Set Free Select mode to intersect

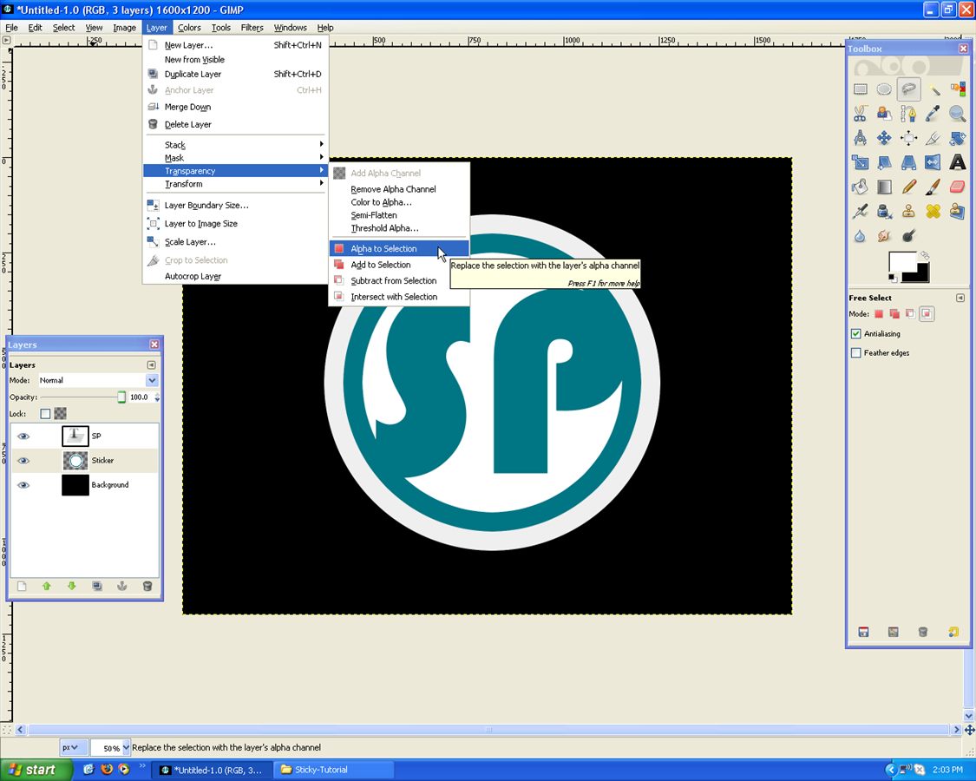(927, 314)
